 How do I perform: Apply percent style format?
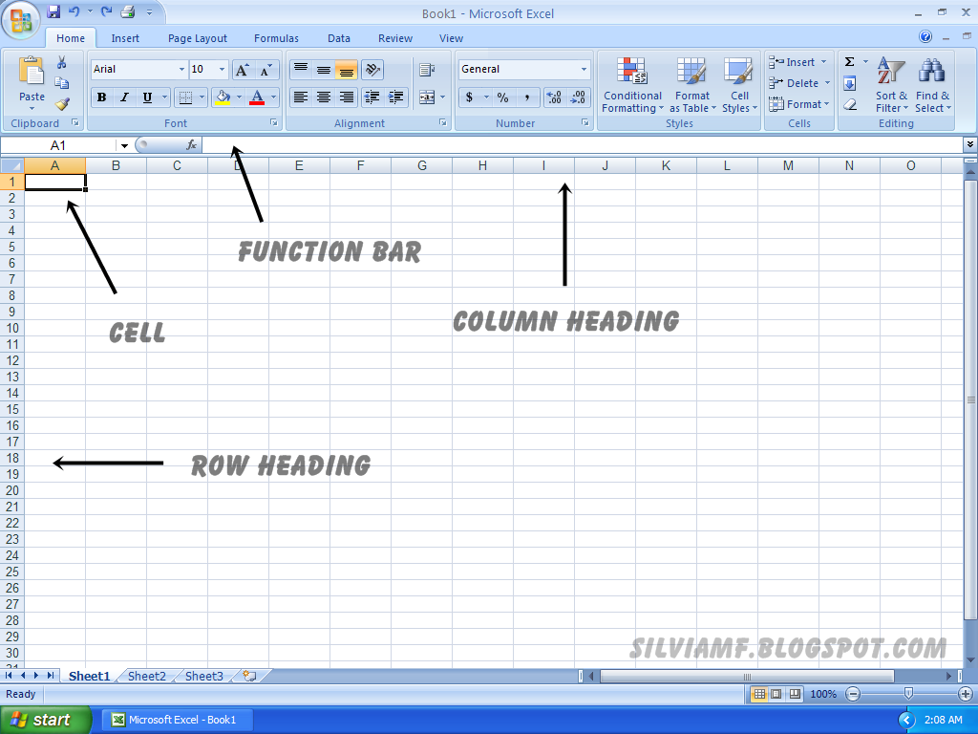502,97
